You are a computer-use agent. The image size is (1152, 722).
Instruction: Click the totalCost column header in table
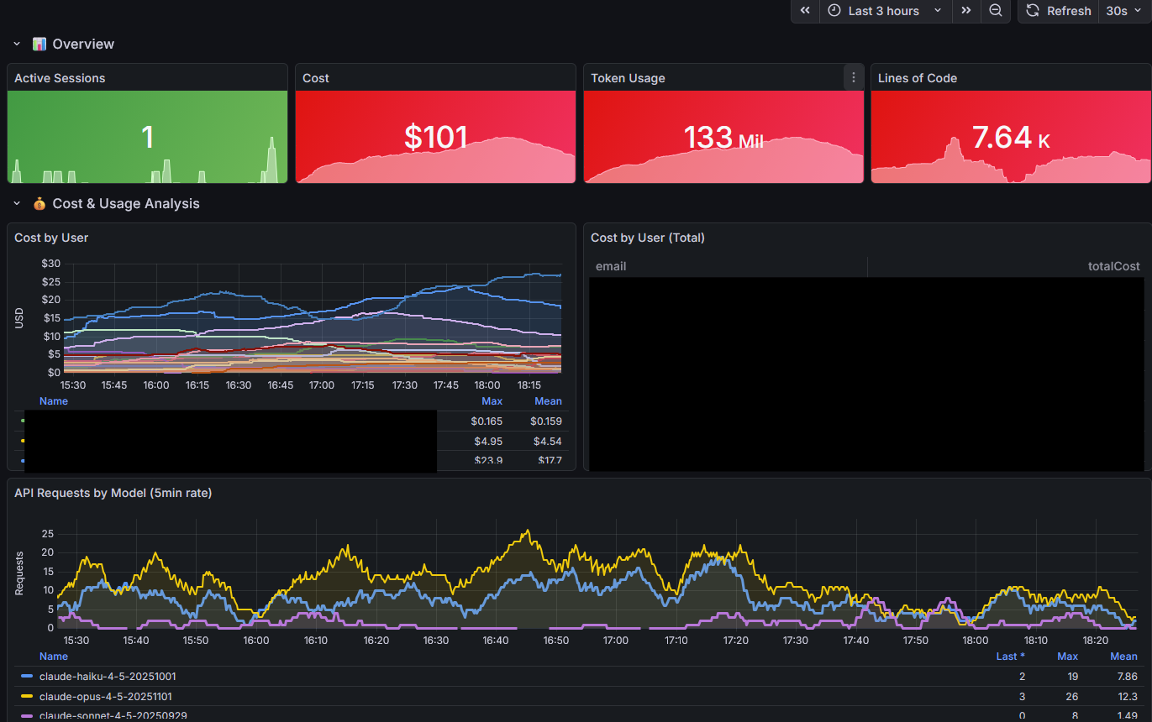1113,266
